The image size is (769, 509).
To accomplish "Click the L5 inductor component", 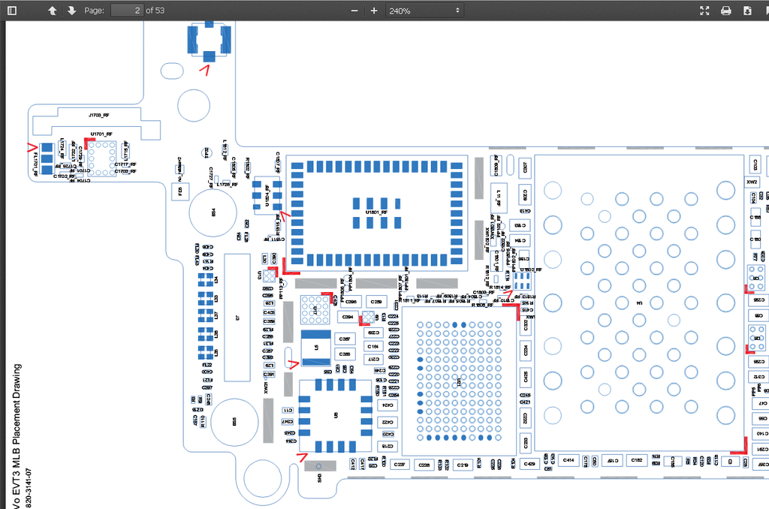I will point(316,348).
